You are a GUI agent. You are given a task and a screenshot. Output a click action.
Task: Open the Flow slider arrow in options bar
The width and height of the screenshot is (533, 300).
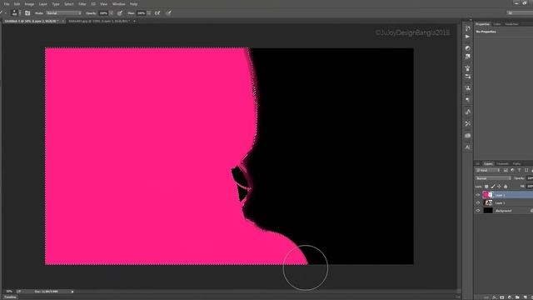(149, 13)
